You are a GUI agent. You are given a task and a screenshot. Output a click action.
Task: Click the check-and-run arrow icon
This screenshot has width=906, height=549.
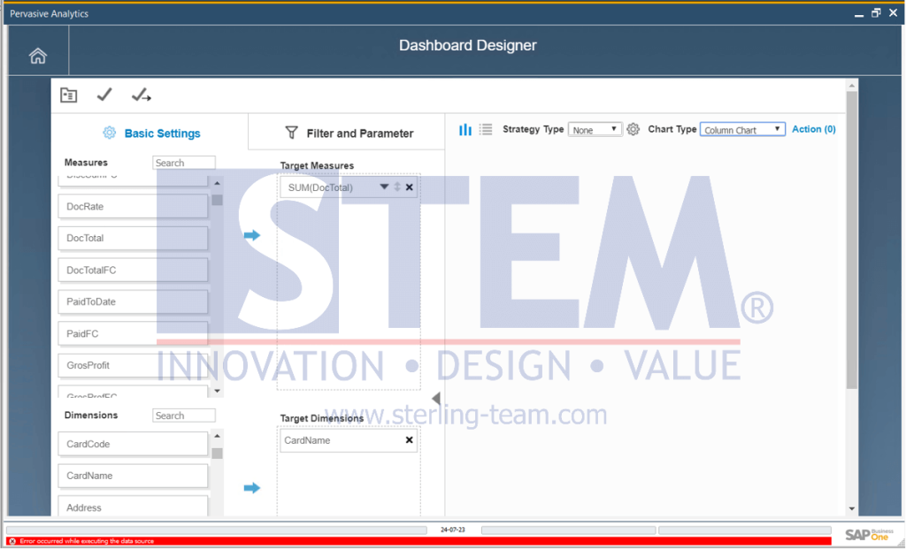[x=141, y=95]
